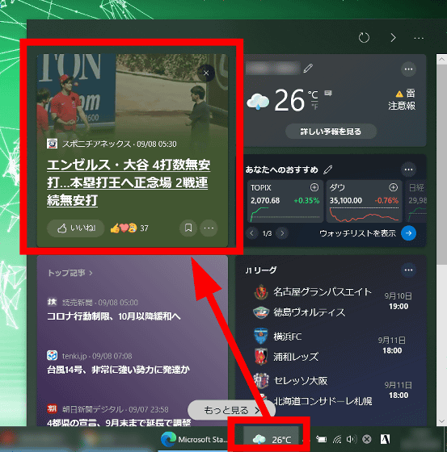Add TOPIX to watchlist
The image size is (447, 452).
pyautogui.click(x=314, y=187)
